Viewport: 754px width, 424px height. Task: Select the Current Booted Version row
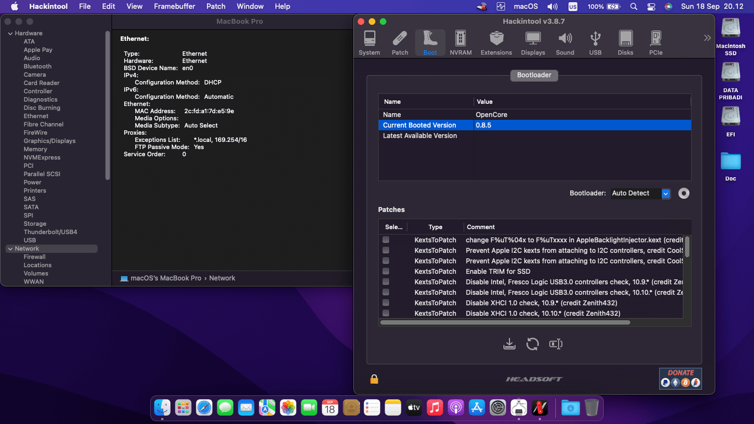click(x=534, y=125)
